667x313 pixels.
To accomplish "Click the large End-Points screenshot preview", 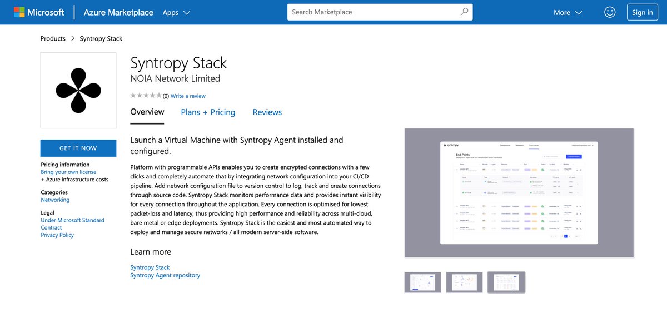I will pos(519,193).
